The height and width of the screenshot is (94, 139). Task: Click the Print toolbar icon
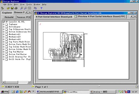point(16,8)
